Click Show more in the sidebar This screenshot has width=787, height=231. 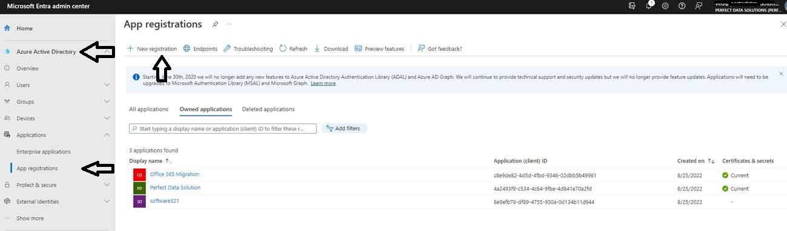30,218
